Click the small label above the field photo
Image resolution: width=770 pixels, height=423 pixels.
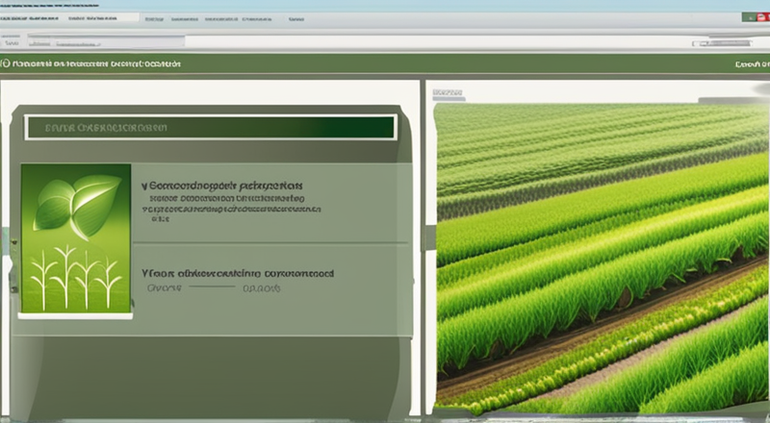click(449, 94)
